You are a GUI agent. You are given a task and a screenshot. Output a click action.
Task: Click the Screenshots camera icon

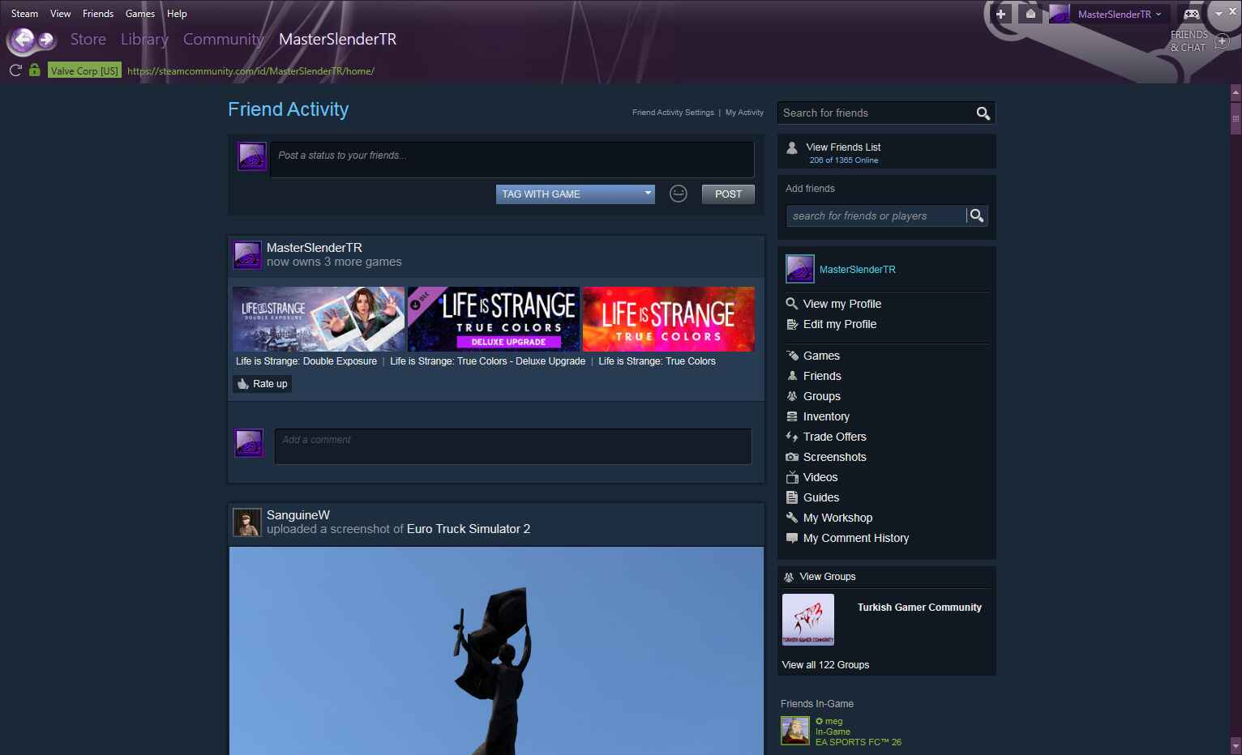[792, 457]
